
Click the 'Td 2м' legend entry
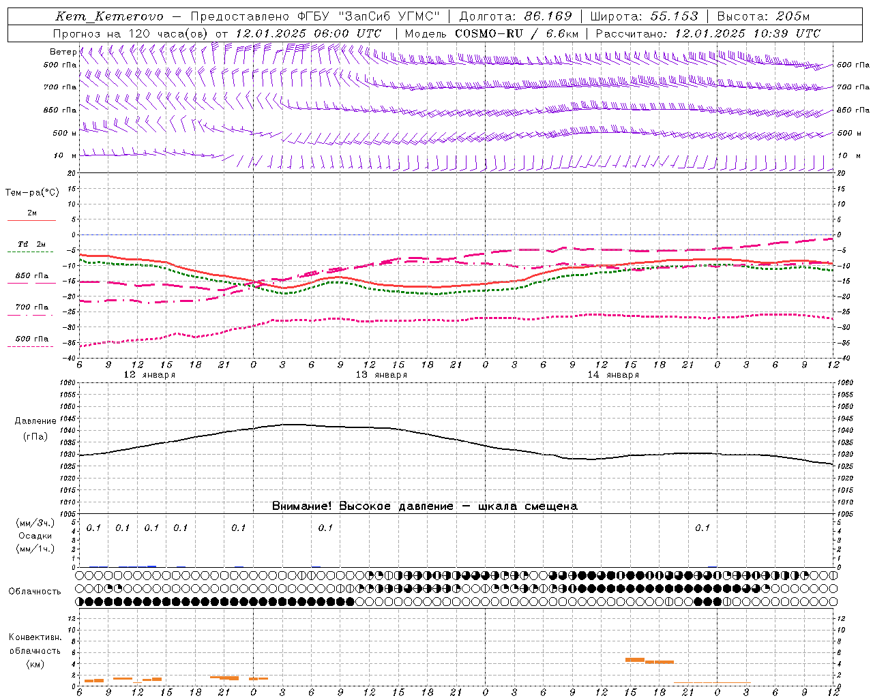click(32, 244)
